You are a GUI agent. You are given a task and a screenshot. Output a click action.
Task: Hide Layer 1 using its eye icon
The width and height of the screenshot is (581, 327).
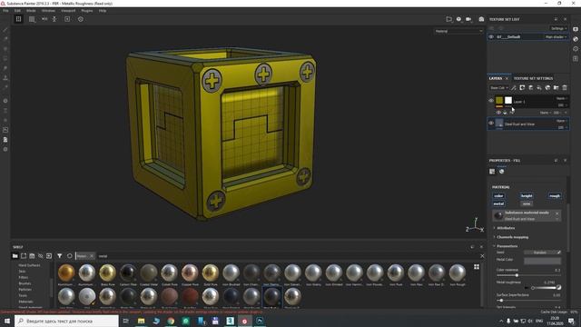click(491, 101)
